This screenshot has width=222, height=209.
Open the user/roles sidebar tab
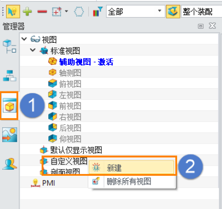9,164
